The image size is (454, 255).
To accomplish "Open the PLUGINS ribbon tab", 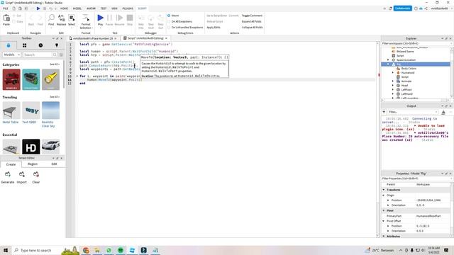I will (x=128, y=8).
